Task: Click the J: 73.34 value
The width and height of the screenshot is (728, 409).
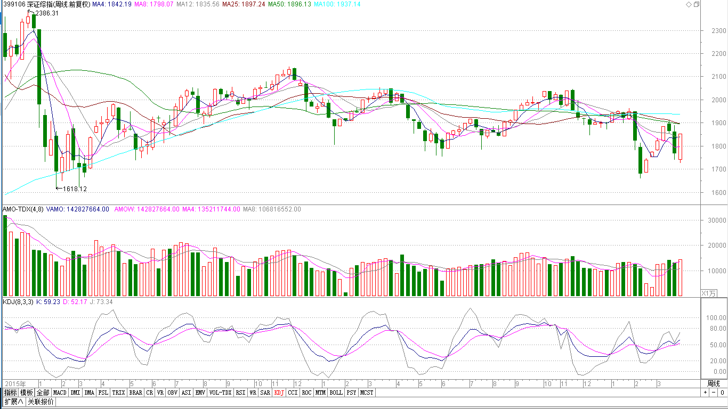Action: tap(102, 302)
